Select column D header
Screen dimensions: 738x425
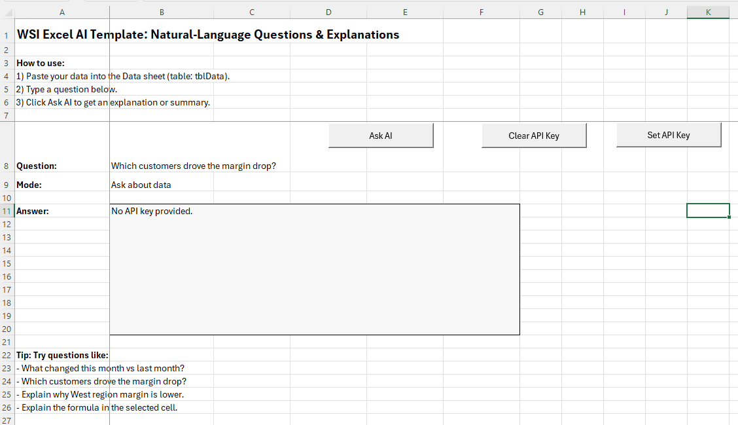328,12
